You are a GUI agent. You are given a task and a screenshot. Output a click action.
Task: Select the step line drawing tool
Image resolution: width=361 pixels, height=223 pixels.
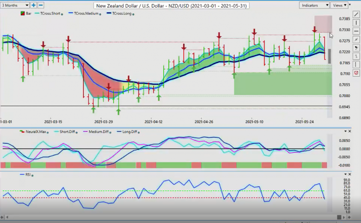coord(356,56)
